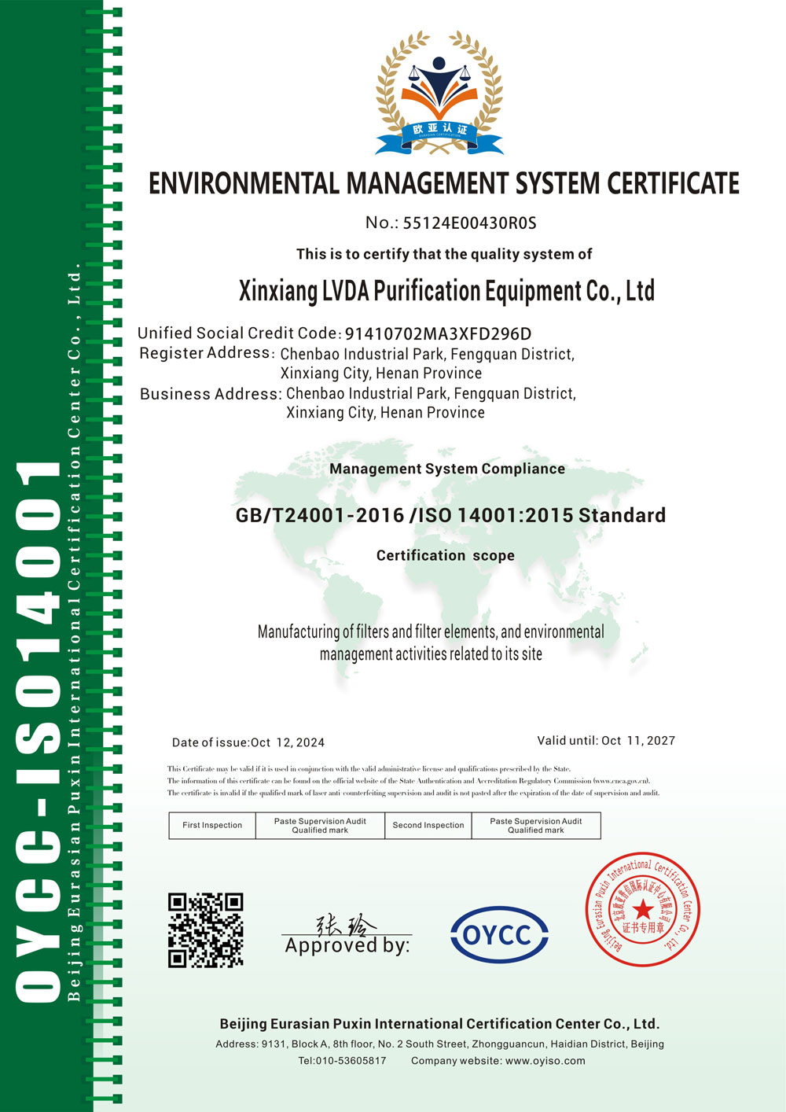The height and width of the screenshot is (1112, 786).
Task: Click the Second Inspection table cell
Action: [428, 826]
